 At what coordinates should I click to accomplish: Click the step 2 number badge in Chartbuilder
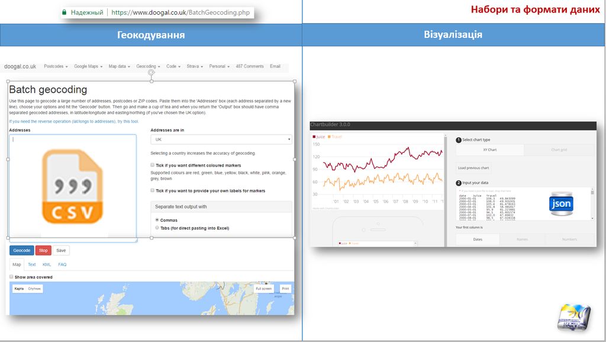(459, 183)
